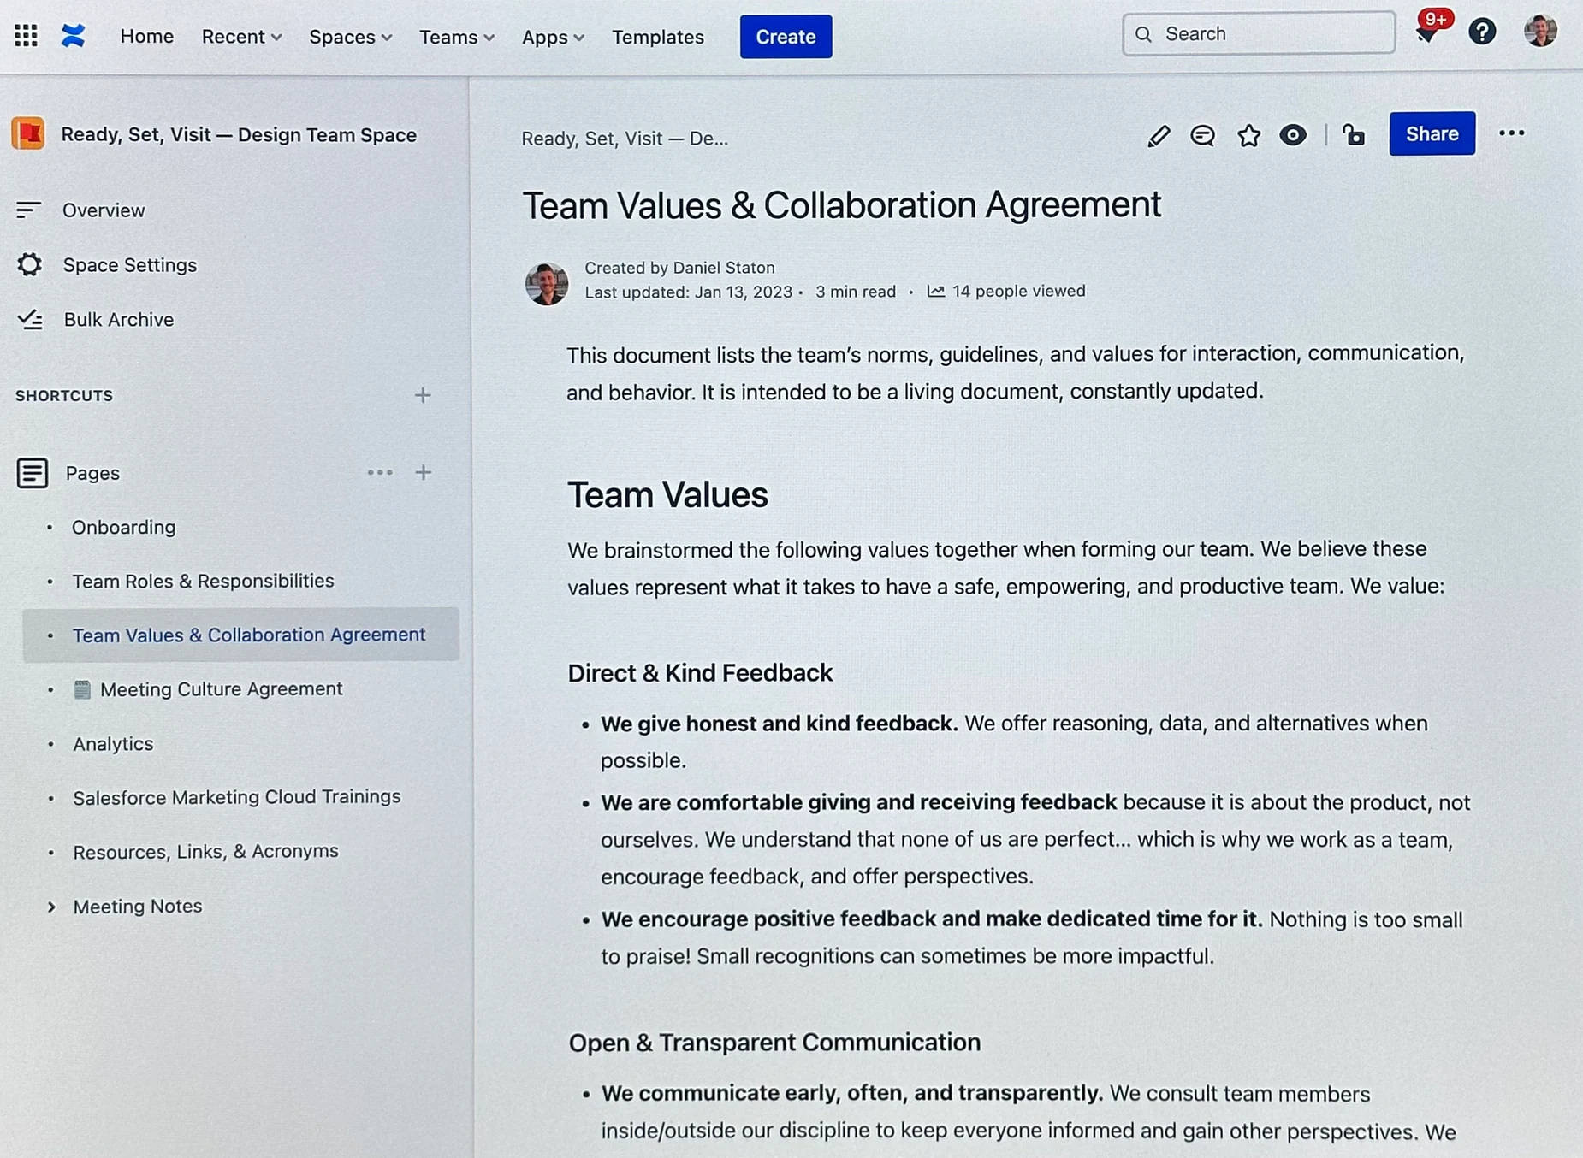Go to Home in the top navigation
1583x1158 pixels.
[147, 36]
